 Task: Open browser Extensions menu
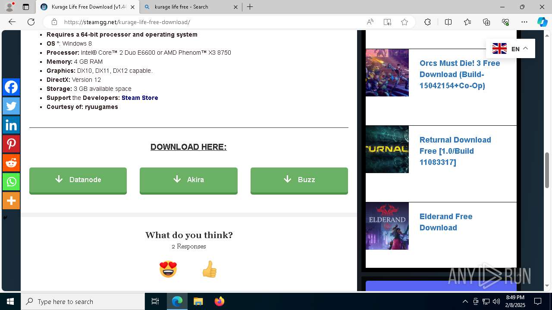coord(427,22)
